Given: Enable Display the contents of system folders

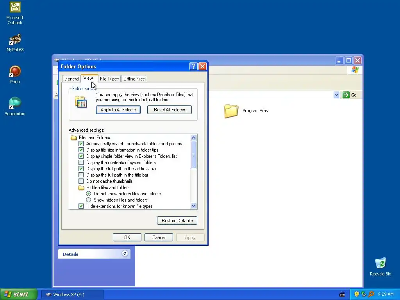Looking at the screenshot, I should tap(81, 162).
